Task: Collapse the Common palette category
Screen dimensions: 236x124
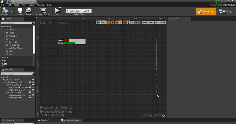Action: click(1, 27)
